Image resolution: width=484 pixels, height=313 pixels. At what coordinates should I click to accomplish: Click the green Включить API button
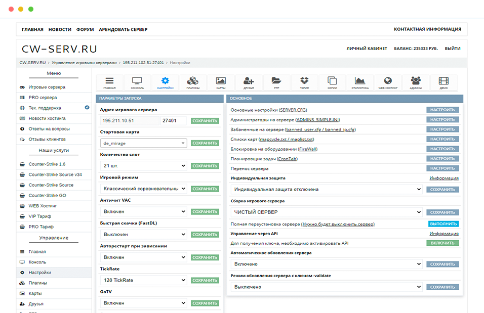[442, 243]
